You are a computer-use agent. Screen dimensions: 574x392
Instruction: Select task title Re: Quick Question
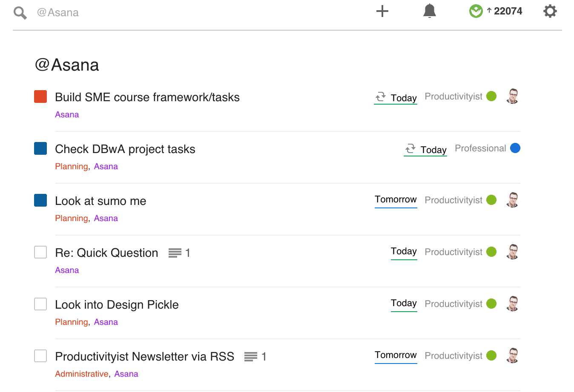pyautogui.click(x=106, y=253)
